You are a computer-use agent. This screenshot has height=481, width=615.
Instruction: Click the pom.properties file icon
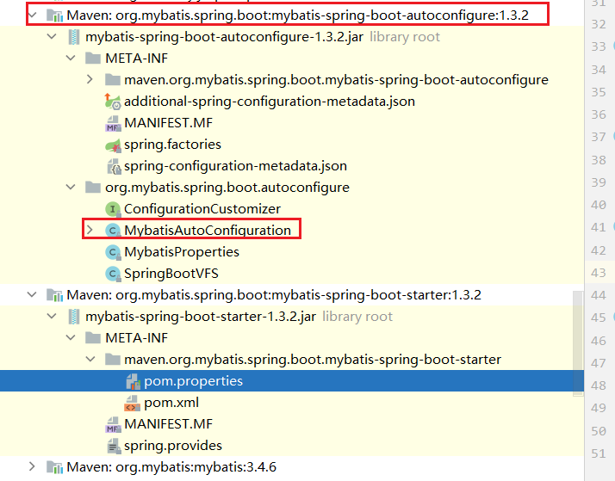133,381
